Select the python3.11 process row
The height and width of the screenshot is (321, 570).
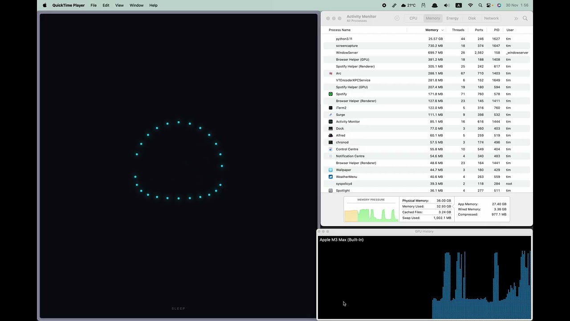coord(427,39)
